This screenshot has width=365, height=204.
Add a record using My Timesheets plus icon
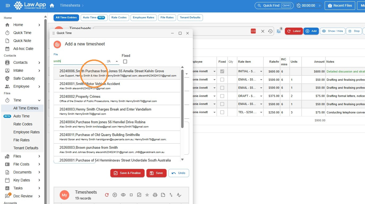click(x=115, y=195)
